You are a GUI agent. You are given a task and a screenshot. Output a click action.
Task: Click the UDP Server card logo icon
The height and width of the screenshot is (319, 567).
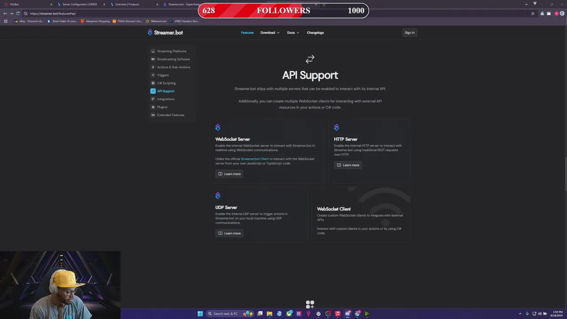218,196
